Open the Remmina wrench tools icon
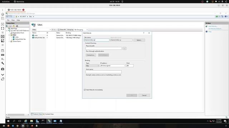The height and width of the screenshot is (128, 229). click(3, 63)
